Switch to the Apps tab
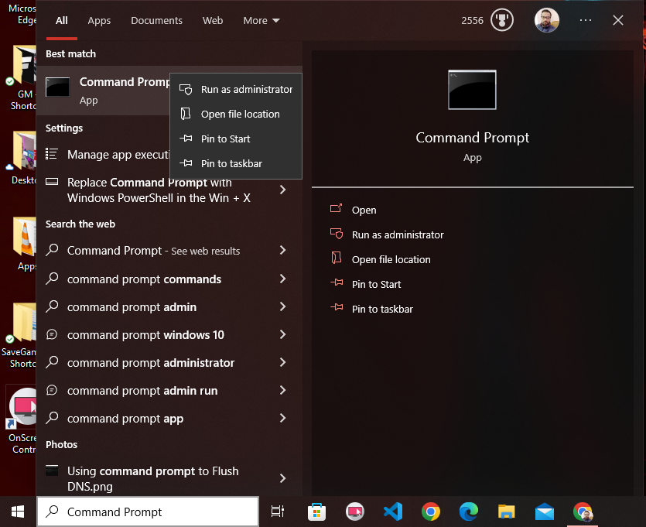646x527 pixels. (x=99, y=21)
